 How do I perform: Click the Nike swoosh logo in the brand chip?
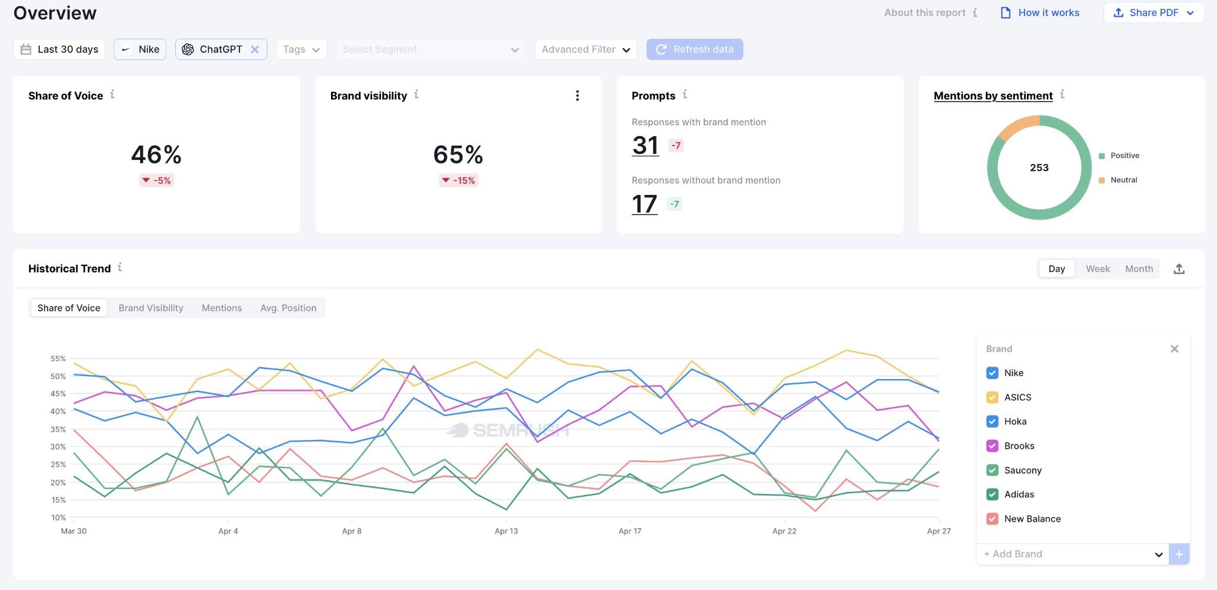[126, 49]
